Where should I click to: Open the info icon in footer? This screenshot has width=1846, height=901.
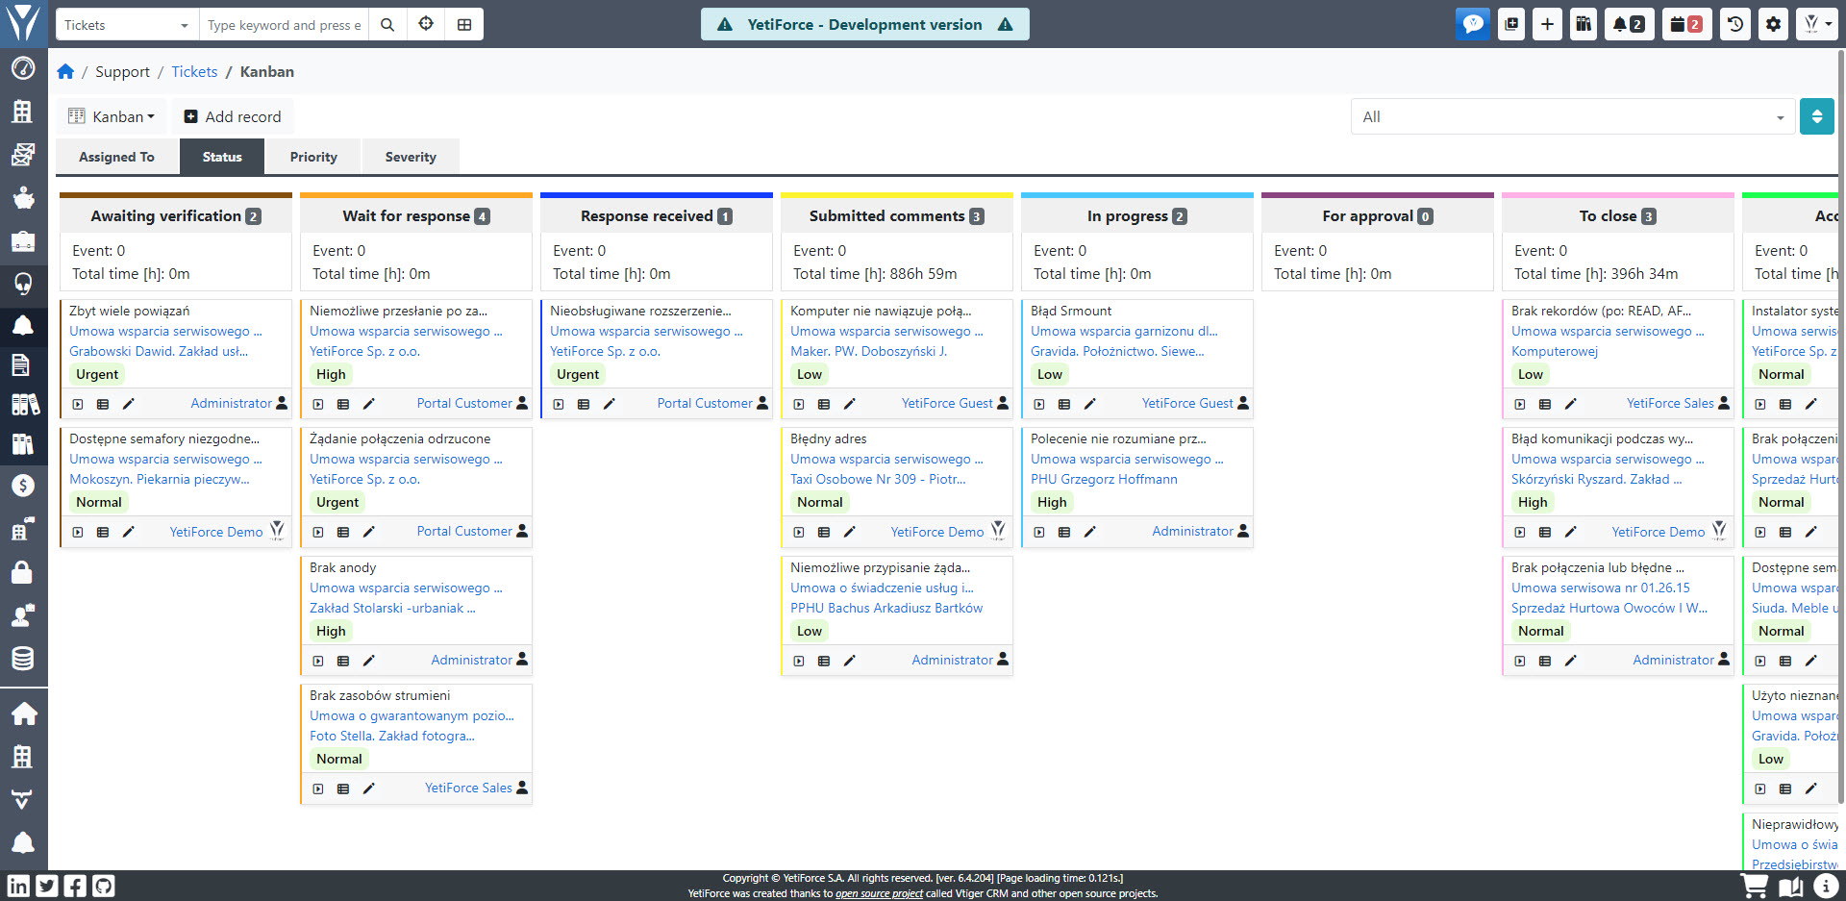pyautogui.click(x=1826, y=886)
